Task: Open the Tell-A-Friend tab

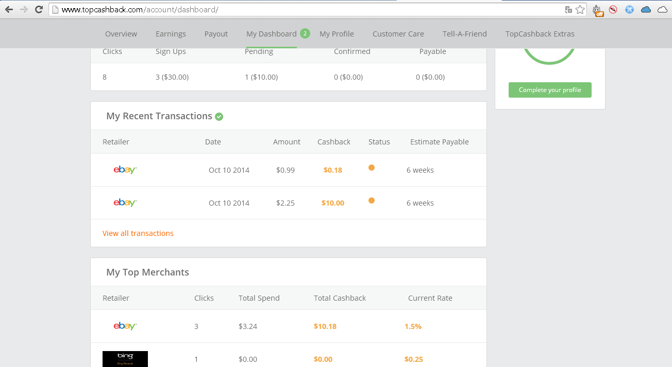Action: click(x=465, y=34)
